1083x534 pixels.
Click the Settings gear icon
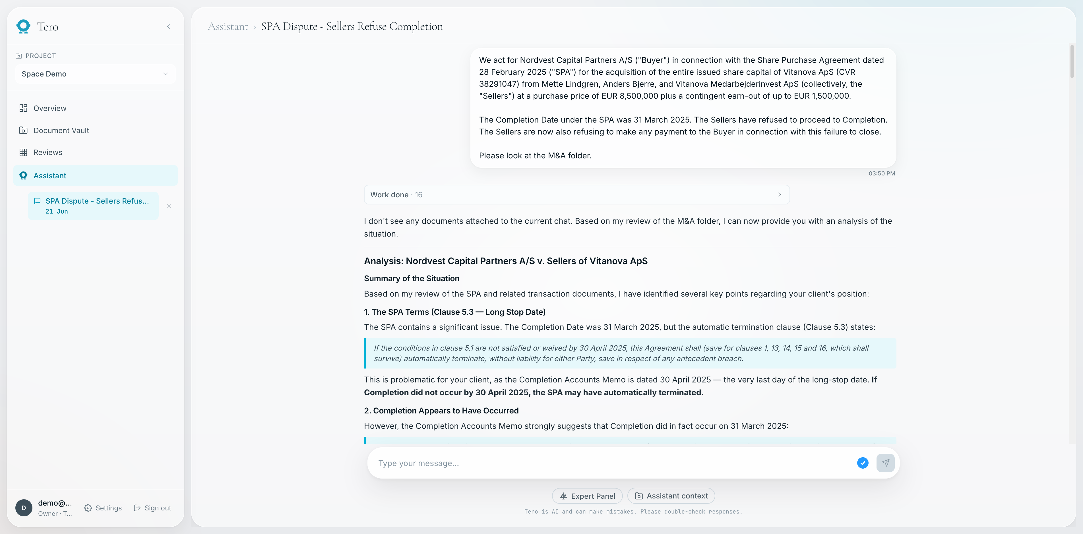click(88, 508)
